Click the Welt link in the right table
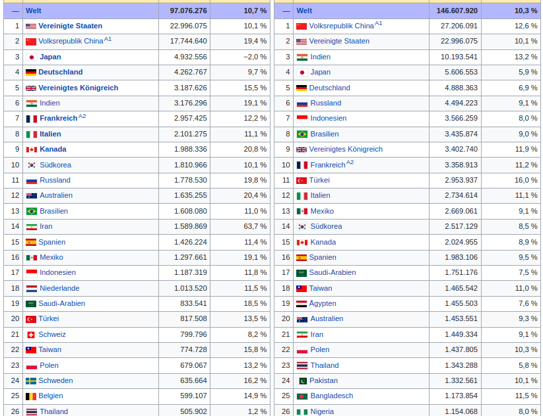This screenshot has height=416, width=543. [304, 11]
